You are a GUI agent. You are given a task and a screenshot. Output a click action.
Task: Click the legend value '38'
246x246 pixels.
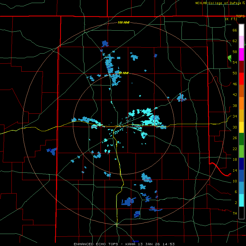(x=235, y=106)
